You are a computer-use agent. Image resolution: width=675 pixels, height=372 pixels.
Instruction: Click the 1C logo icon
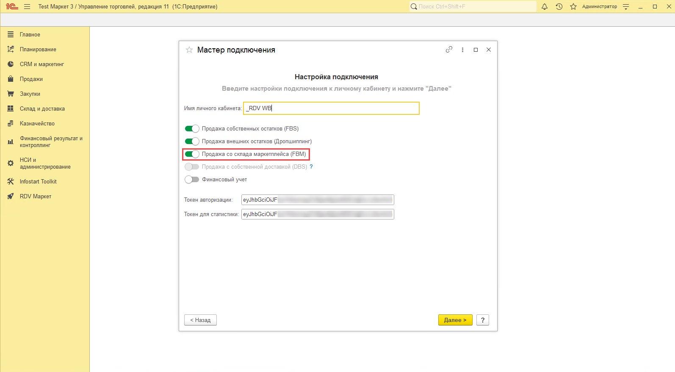pos(12,6)
